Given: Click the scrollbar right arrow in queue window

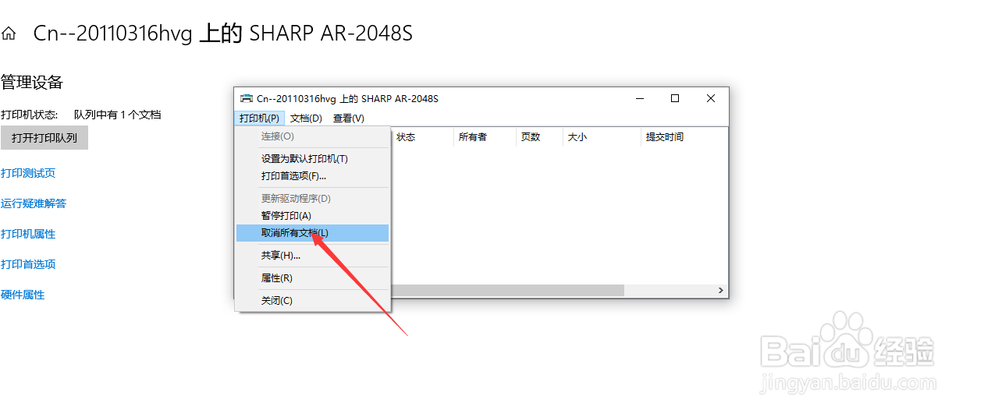Looking at the screenshot, I should (x=721, y=290).
